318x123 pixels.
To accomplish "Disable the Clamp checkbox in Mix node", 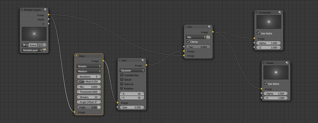I will (188, 42).
